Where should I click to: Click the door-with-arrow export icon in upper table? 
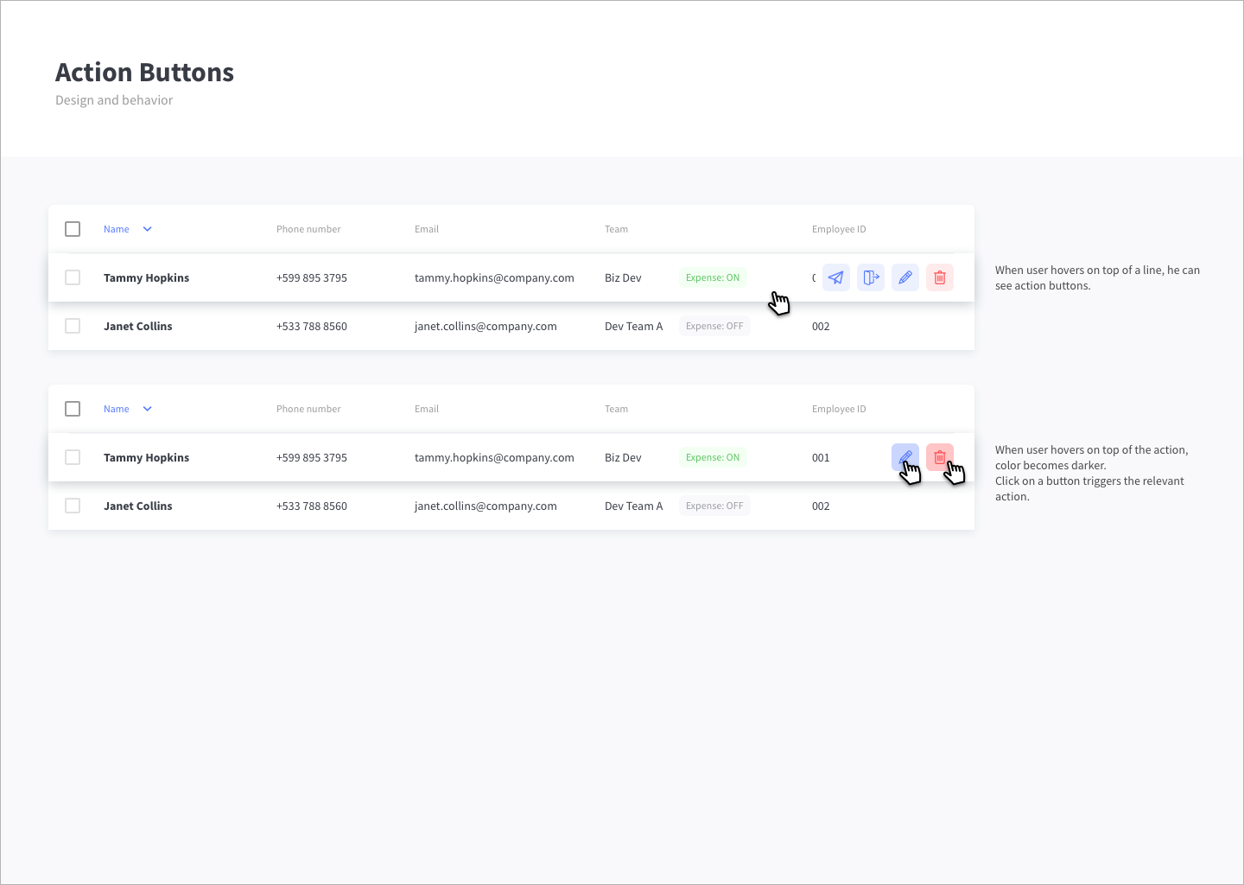click(871, 277)
